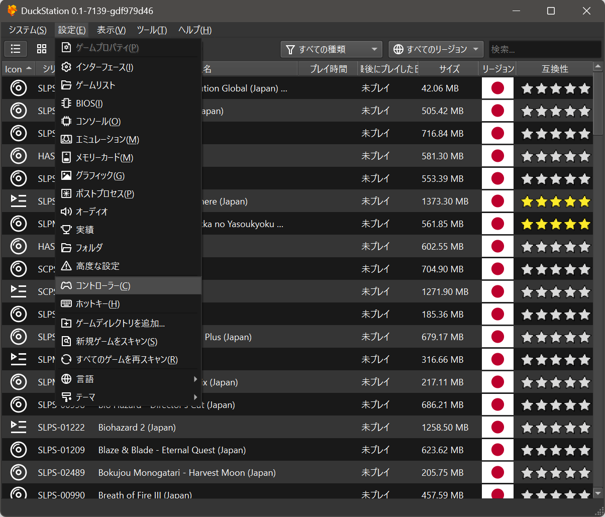Image resolution: width=605 pixels, height=517 pixels.
Task: Open the すべての種類 type filter dropdown
Action: (331, 49)
